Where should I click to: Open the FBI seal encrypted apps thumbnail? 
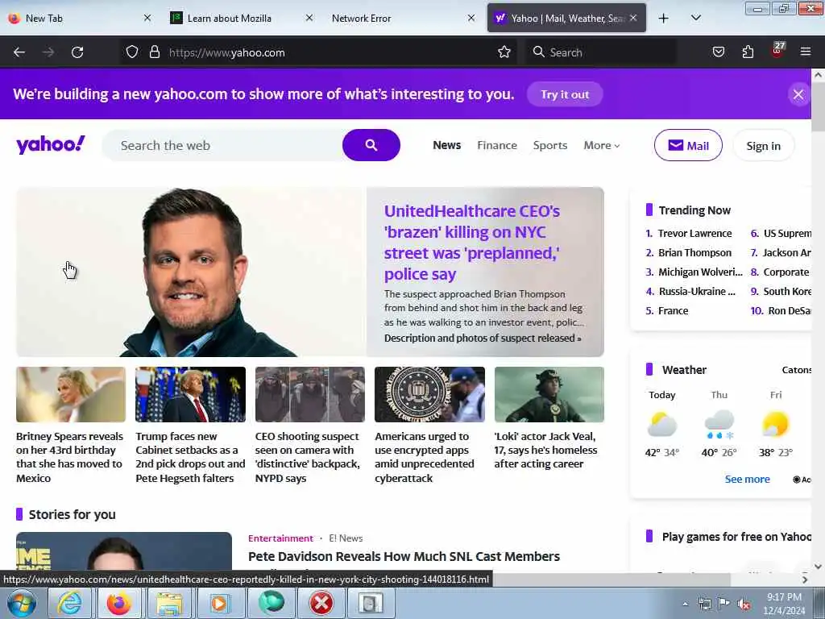pyautogui.click(x=430, y=394)
